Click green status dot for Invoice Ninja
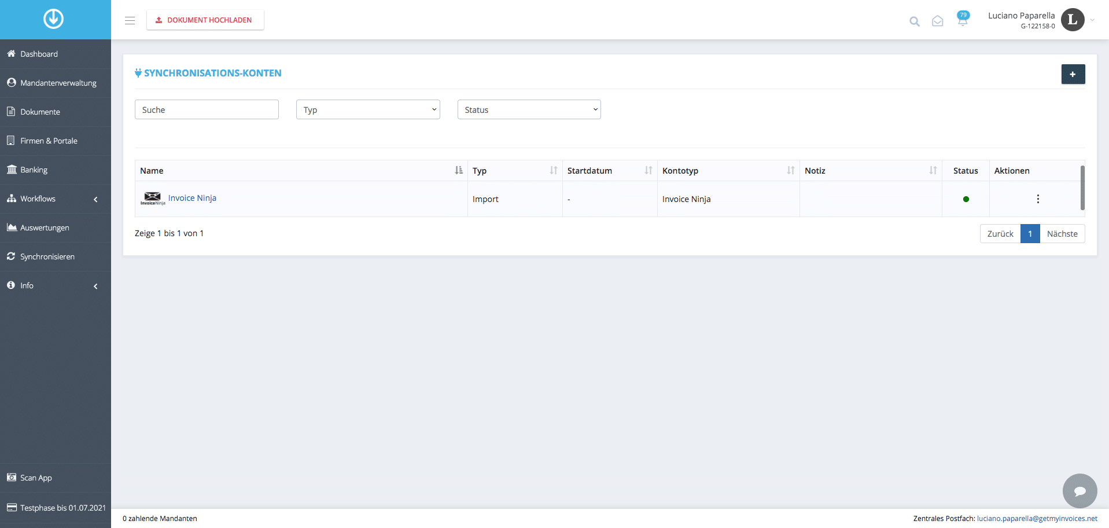Screen dimensions: 1109x528 pos(966,199)
